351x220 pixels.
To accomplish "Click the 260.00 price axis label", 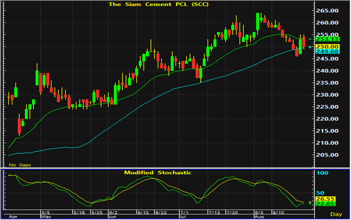I will pyautogui.click(x=327, y=22).
